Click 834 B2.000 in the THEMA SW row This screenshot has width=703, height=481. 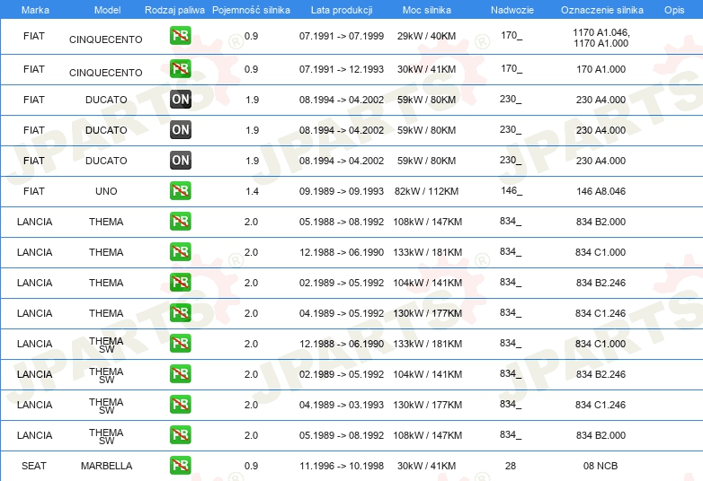[601, 435]
